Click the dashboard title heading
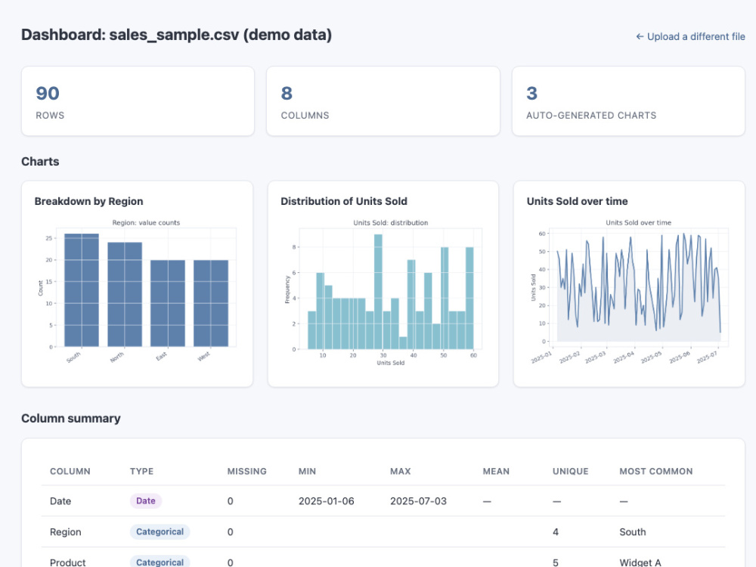 [x=176, y=35]
